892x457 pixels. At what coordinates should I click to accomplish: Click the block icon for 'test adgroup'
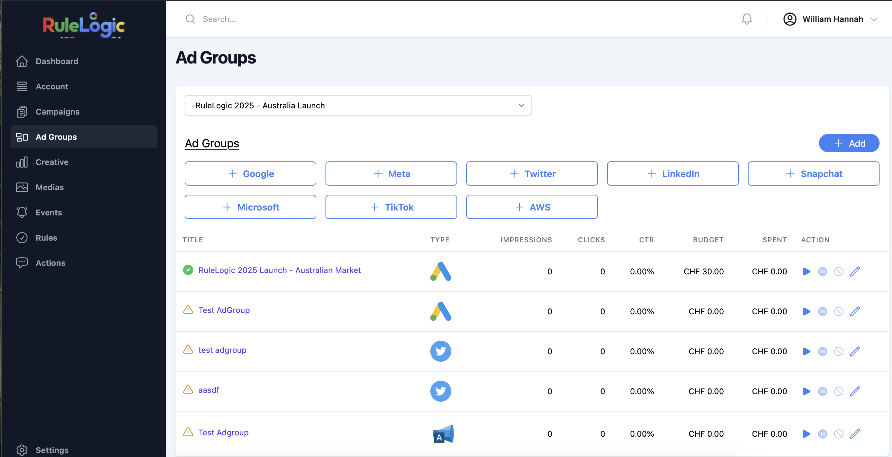(839, 351)
